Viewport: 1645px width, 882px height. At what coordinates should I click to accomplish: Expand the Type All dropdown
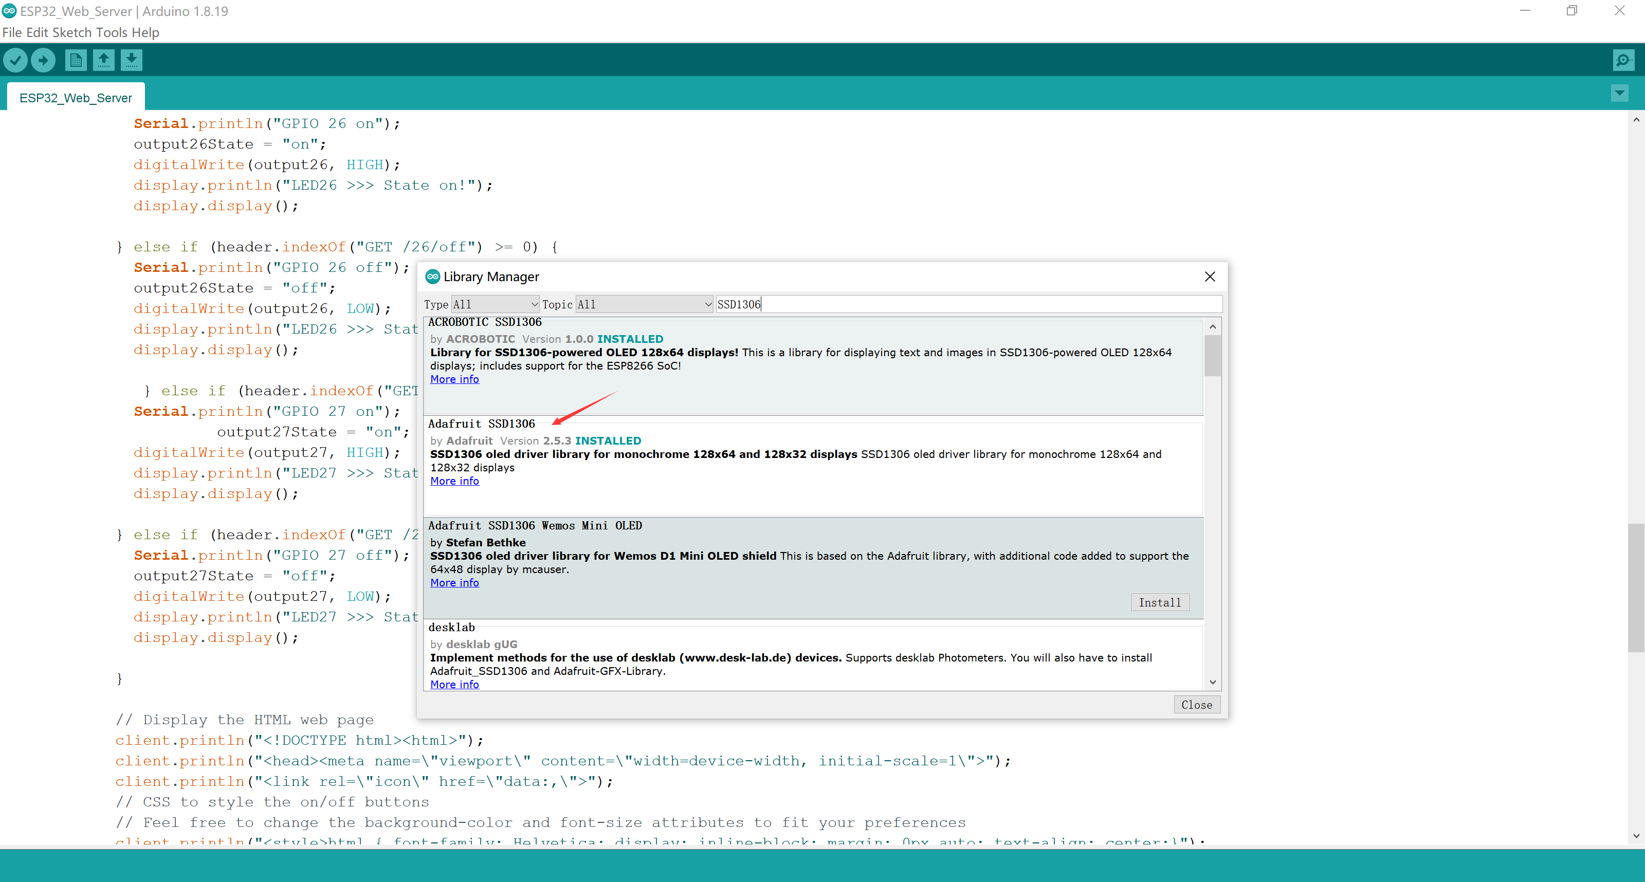point(496,305)
